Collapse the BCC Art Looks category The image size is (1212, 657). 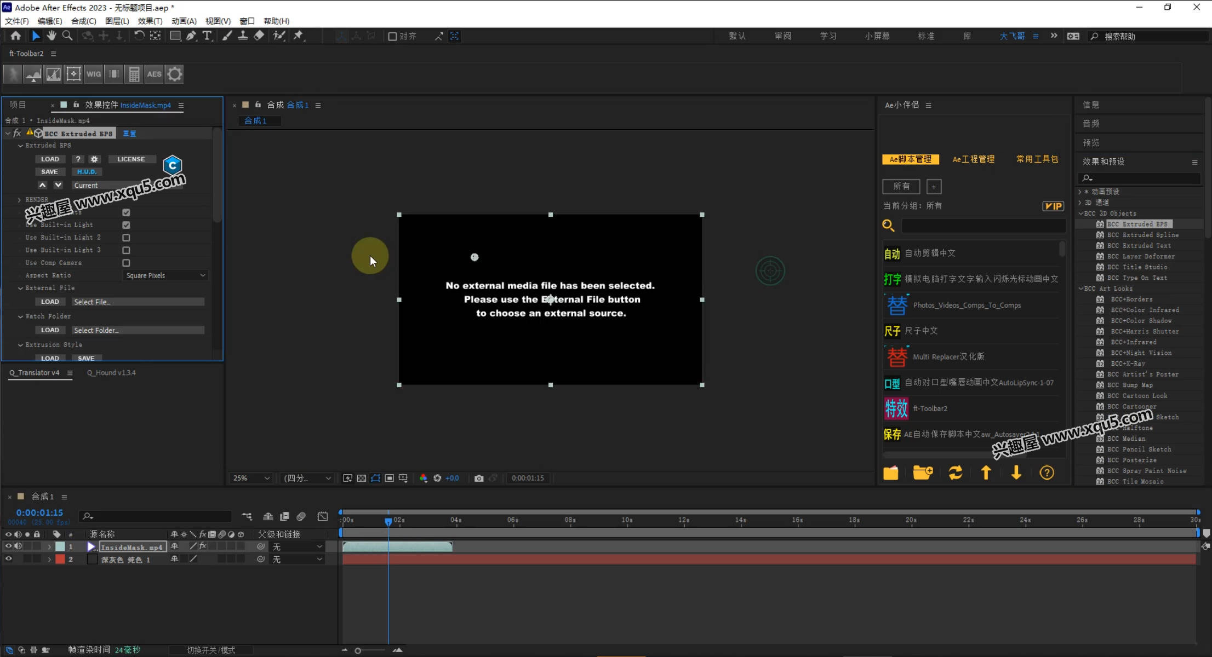pos(1081,289)
